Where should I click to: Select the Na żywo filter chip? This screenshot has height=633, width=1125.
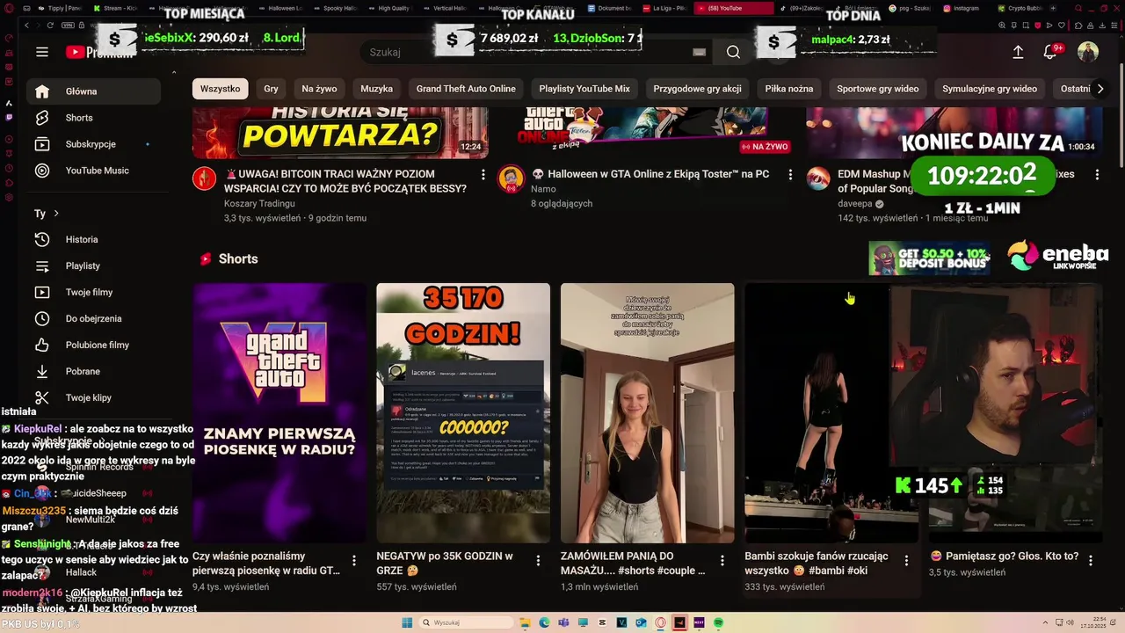click(319, 89)
